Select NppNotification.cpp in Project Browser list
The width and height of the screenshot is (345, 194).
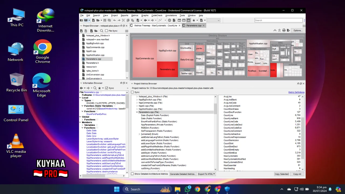click(95, 55)
